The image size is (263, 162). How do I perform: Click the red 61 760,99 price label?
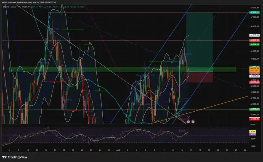(254, 119)
